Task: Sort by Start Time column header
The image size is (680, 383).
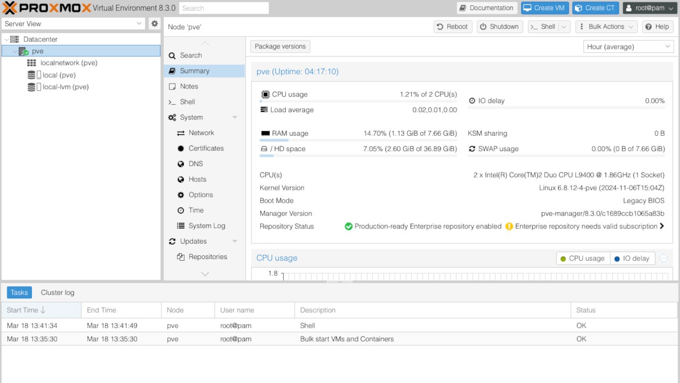Action: [x=41, y=310]
